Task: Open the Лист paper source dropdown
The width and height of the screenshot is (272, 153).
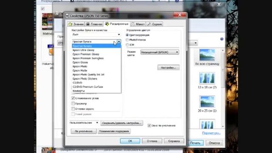Action: coord(96,35)
